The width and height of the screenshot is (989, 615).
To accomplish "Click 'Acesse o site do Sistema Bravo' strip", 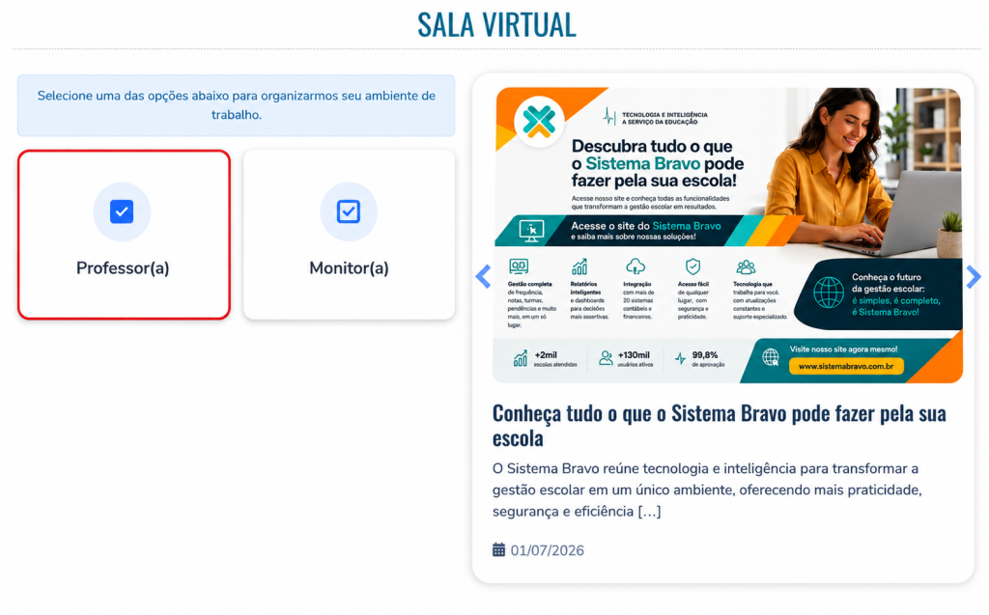I will pyautogui.click(x=645, y=231).
